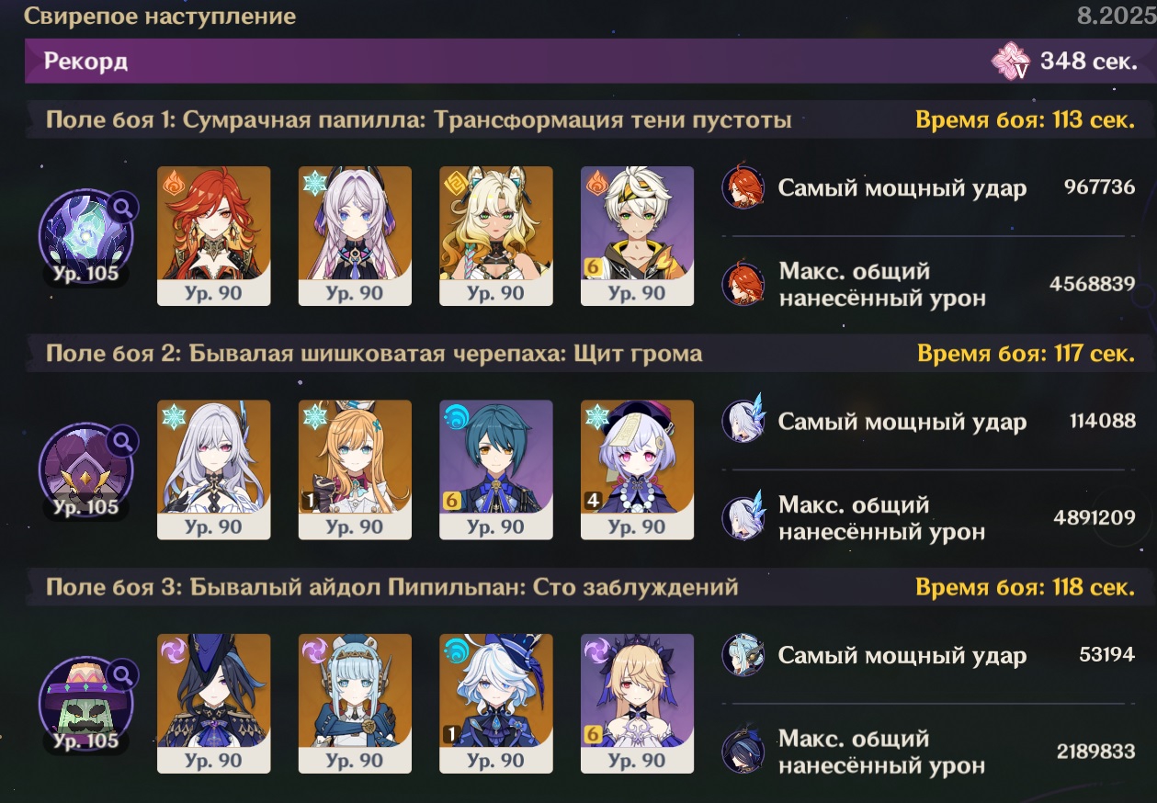Select the Hydro character marked 6 in battlefield 2
Screen dimensions: 1157x803
pyautogui.click(x=496, y=469)
